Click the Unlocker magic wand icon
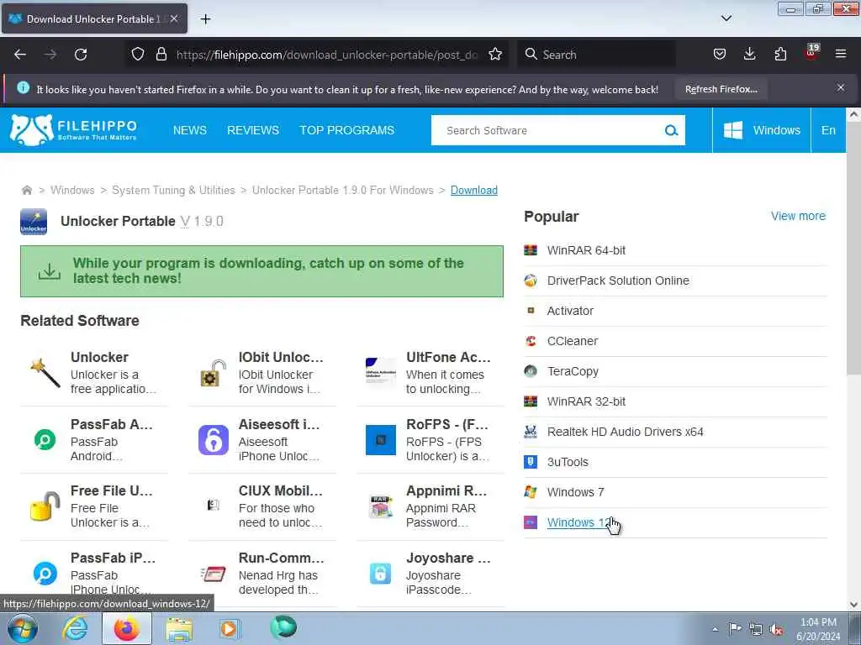This screenshot has width=861, height=645. point(45,373)
